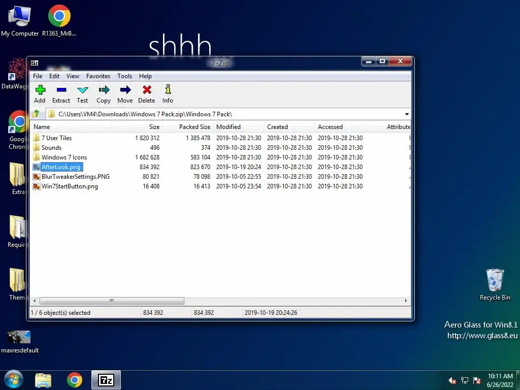Click status bar timestamp 2019-10-19 20:24:26
Screen dimensions: 520x390
[x=271, y=312]
